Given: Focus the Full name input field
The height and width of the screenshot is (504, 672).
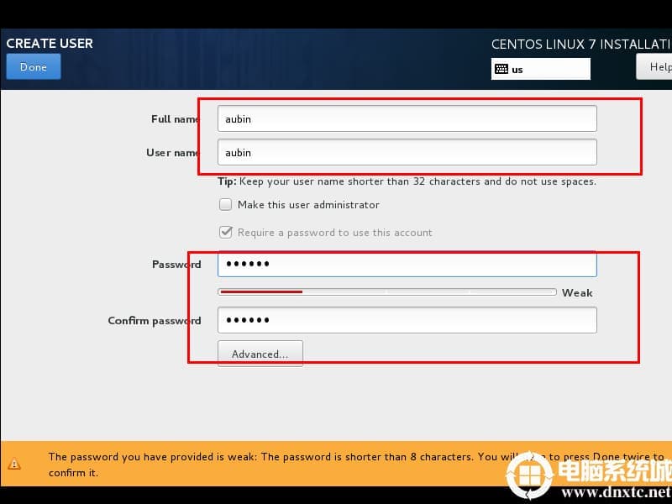Looking at the screenshot, I should tap(407, 118).
